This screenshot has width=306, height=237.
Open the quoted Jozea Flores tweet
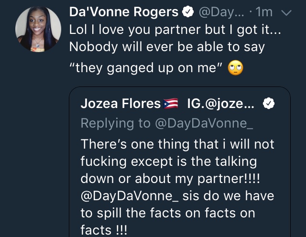click(x=180, y=162)
